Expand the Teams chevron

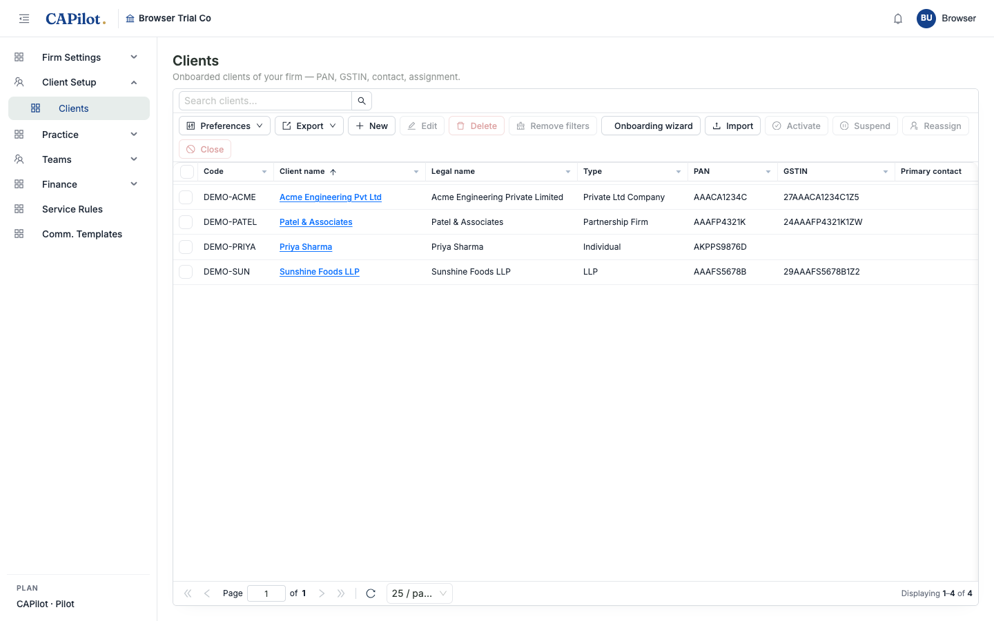point(134,159)
